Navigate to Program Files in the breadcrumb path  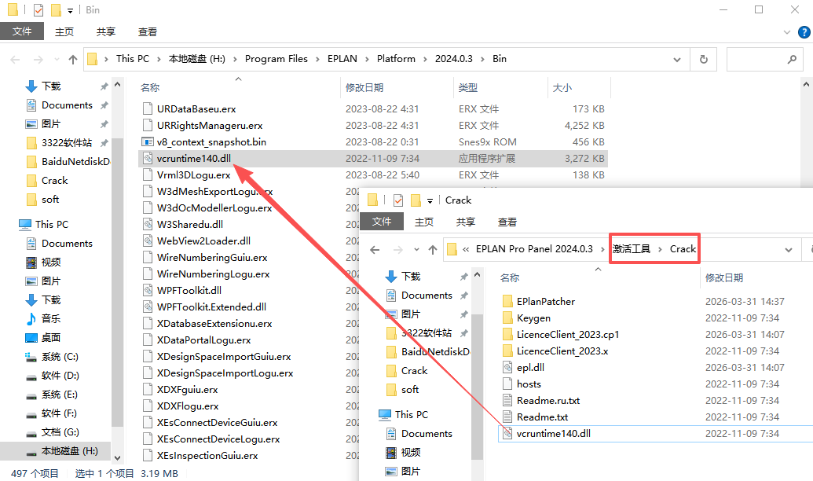(276, 59)
